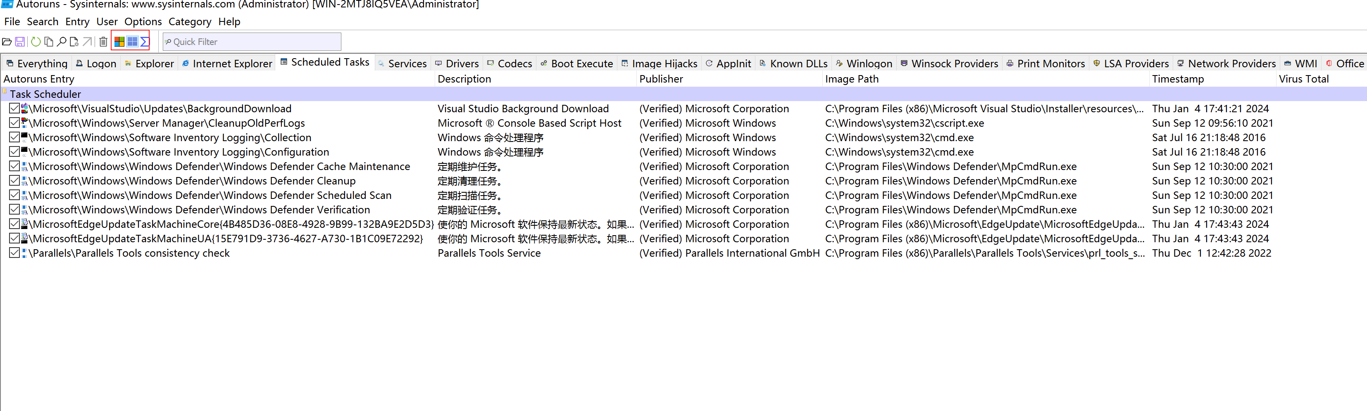Open the Help menu
The width and height of the screenshot is (1367, 411).
point(229,22)
